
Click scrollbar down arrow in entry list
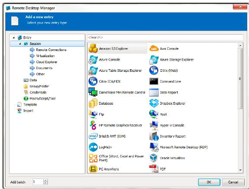point(240,170)
